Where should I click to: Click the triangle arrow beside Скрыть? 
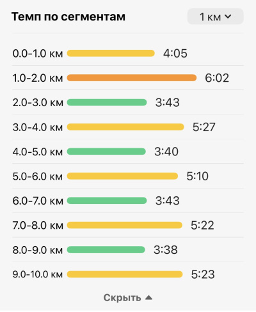click(x=148, y=297)
